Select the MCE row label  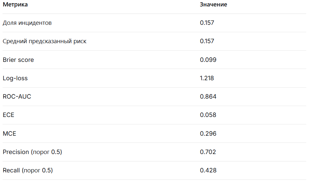coord(9,133)
